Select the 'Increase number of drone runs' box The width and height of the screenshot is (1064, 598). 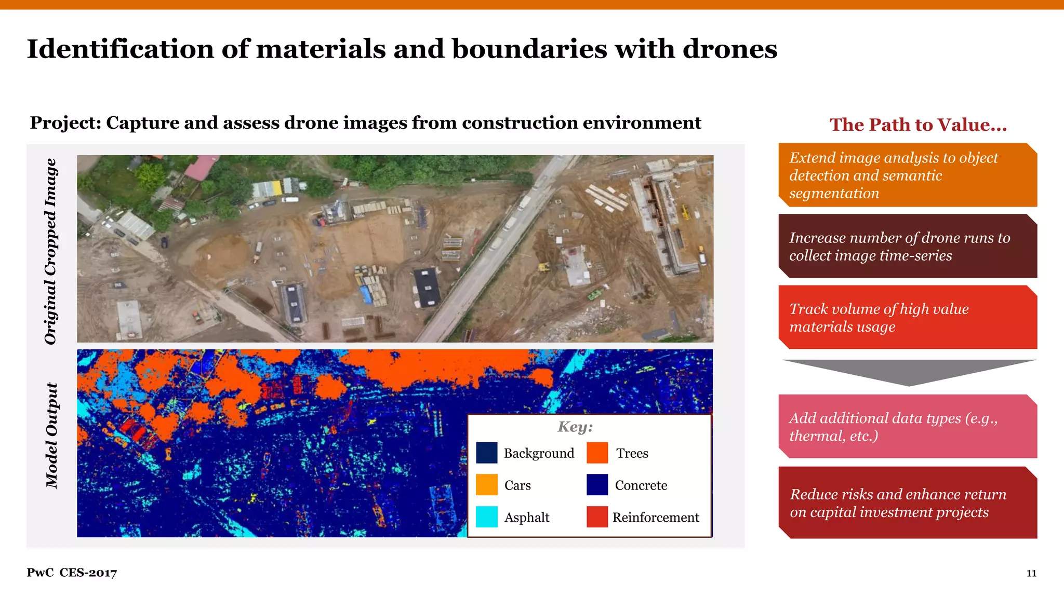[908, 246]
